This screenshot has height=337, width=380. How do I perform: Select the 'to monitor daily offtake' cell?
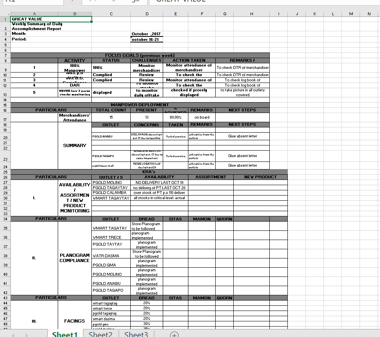pos(147,93)
